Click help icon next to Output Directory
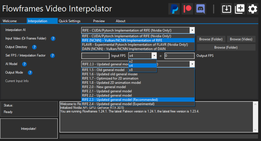Viewport: 261px width, 141px height. (x=34, y=47)
